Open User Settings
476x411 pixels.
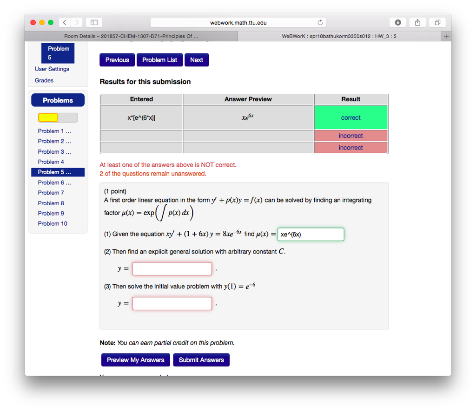click(x=52, y=69)
